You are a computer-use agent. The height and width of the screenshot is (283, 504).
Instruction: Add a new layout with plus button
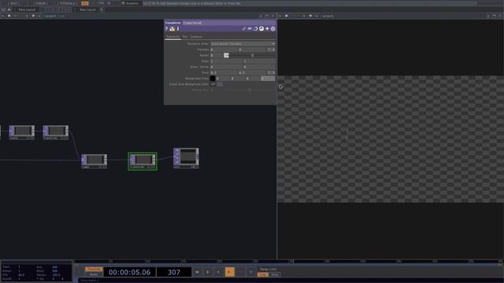coord(102,9)
